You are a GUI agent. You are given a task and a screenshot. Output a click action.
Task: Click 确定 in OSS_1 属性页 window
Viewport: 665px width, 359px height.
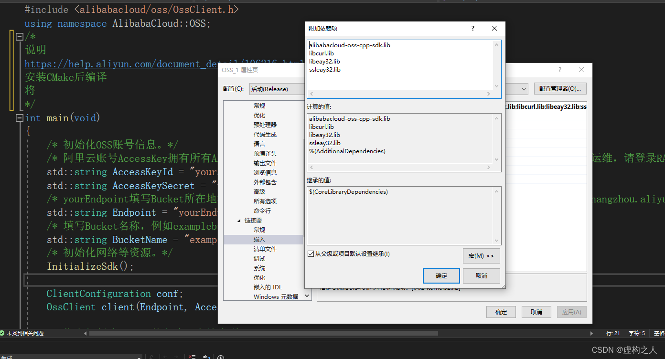click(501, 312)
